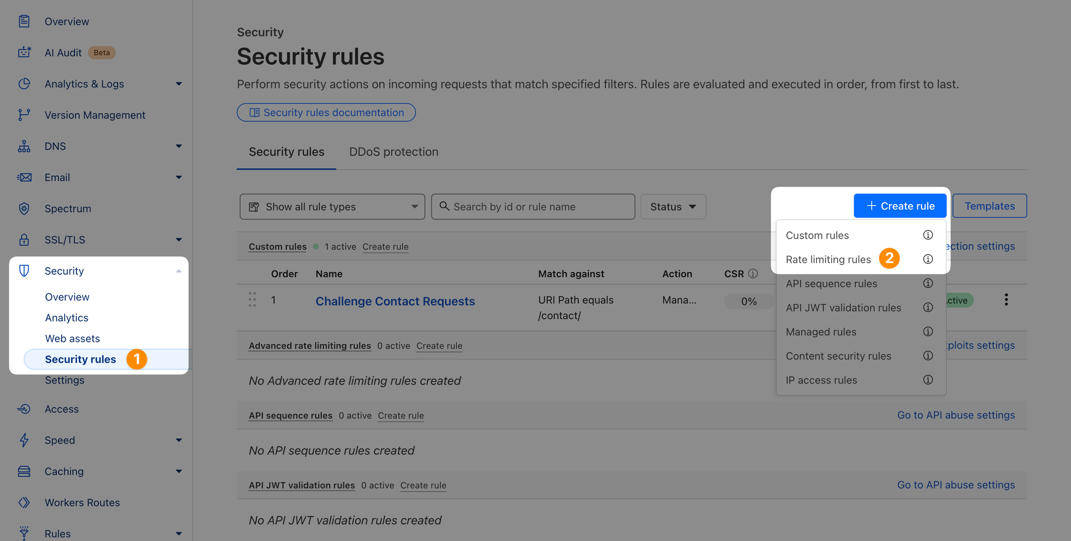Click info icon next to Managed rules
The image size is (1071, 541).
928,332
